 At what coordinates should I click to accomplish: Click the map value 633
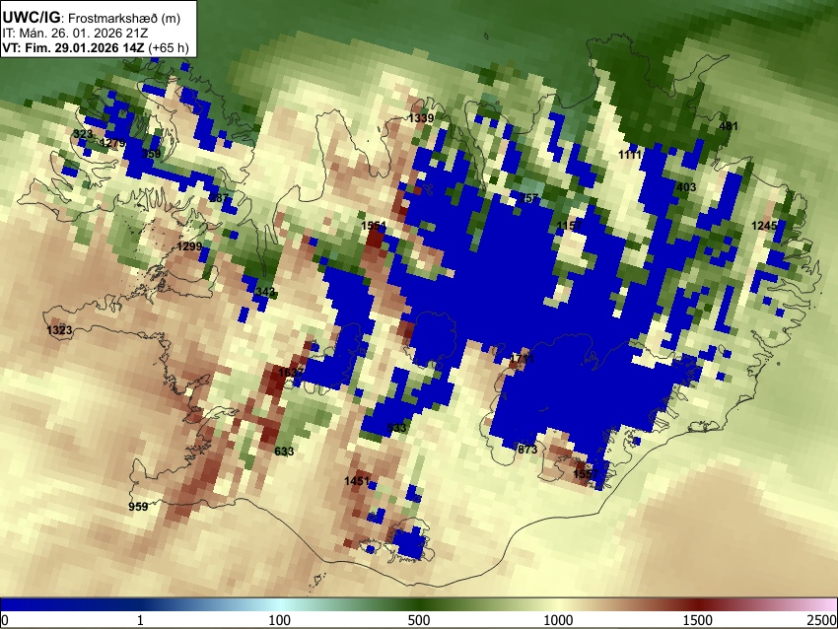coord(284,451)
